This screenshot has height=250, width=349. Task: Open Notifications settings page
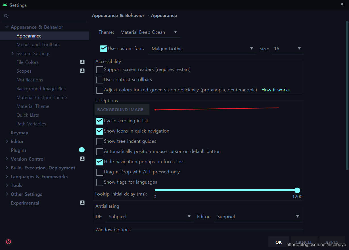[x=30, y=80]
